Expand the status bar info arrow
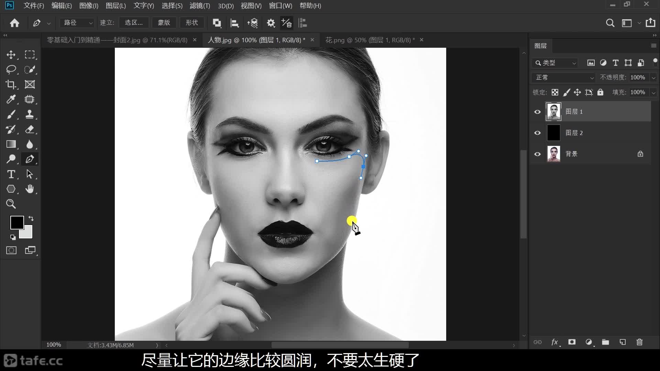The image size is (660, 371). [x=157, y=345]
